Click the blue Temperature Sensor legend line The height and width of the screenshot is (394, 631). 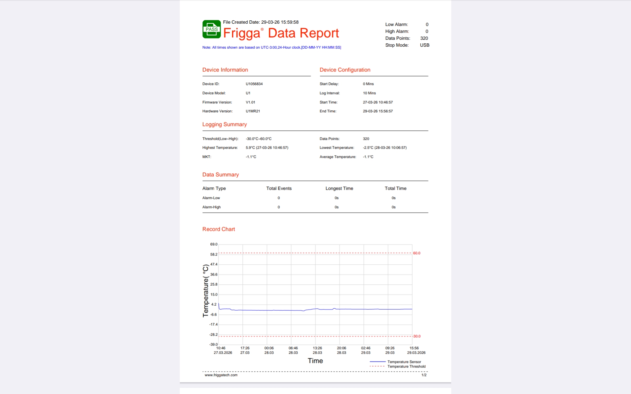[378, 362]
